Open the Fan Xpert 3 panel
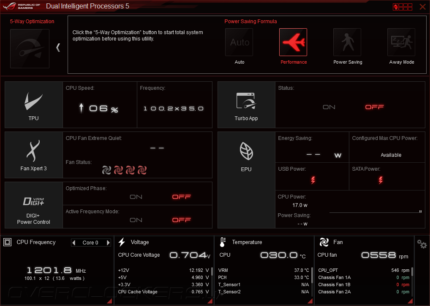 pos(34,155)
